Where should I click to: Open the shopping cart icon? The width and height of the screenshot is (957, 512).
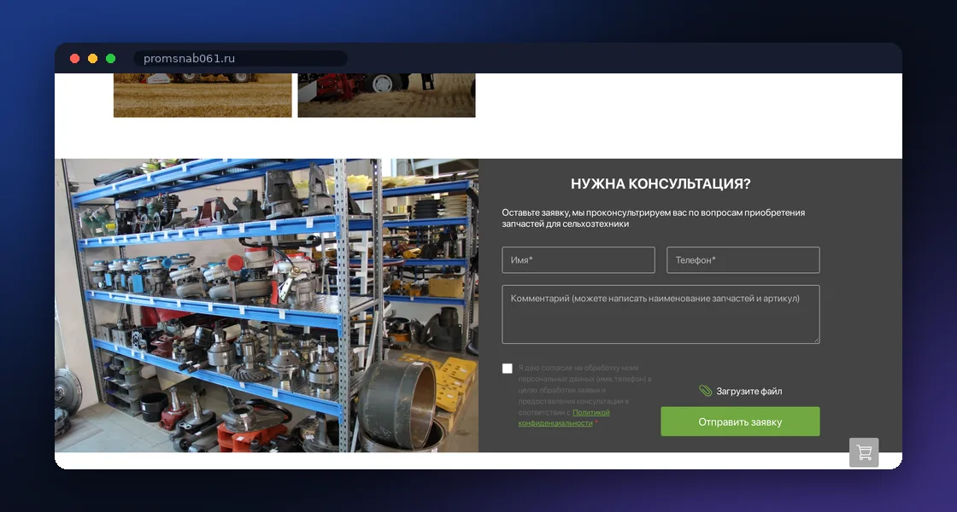pyautogui.click(x=864, y=452)
